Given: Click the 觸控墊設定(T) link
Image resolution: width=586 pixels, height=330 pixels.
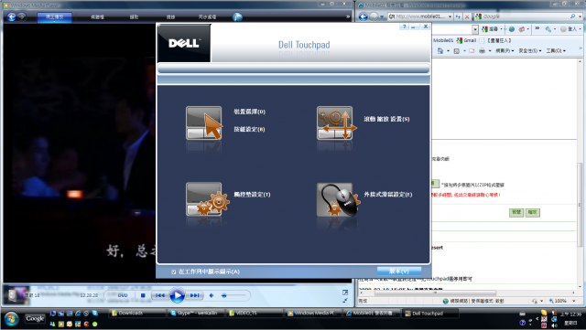Looking at the screenshot, I should (252, 195).
